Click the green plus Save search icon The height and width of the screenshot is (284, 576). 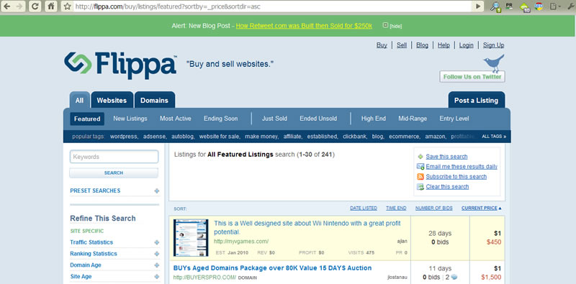click(420, 157)
